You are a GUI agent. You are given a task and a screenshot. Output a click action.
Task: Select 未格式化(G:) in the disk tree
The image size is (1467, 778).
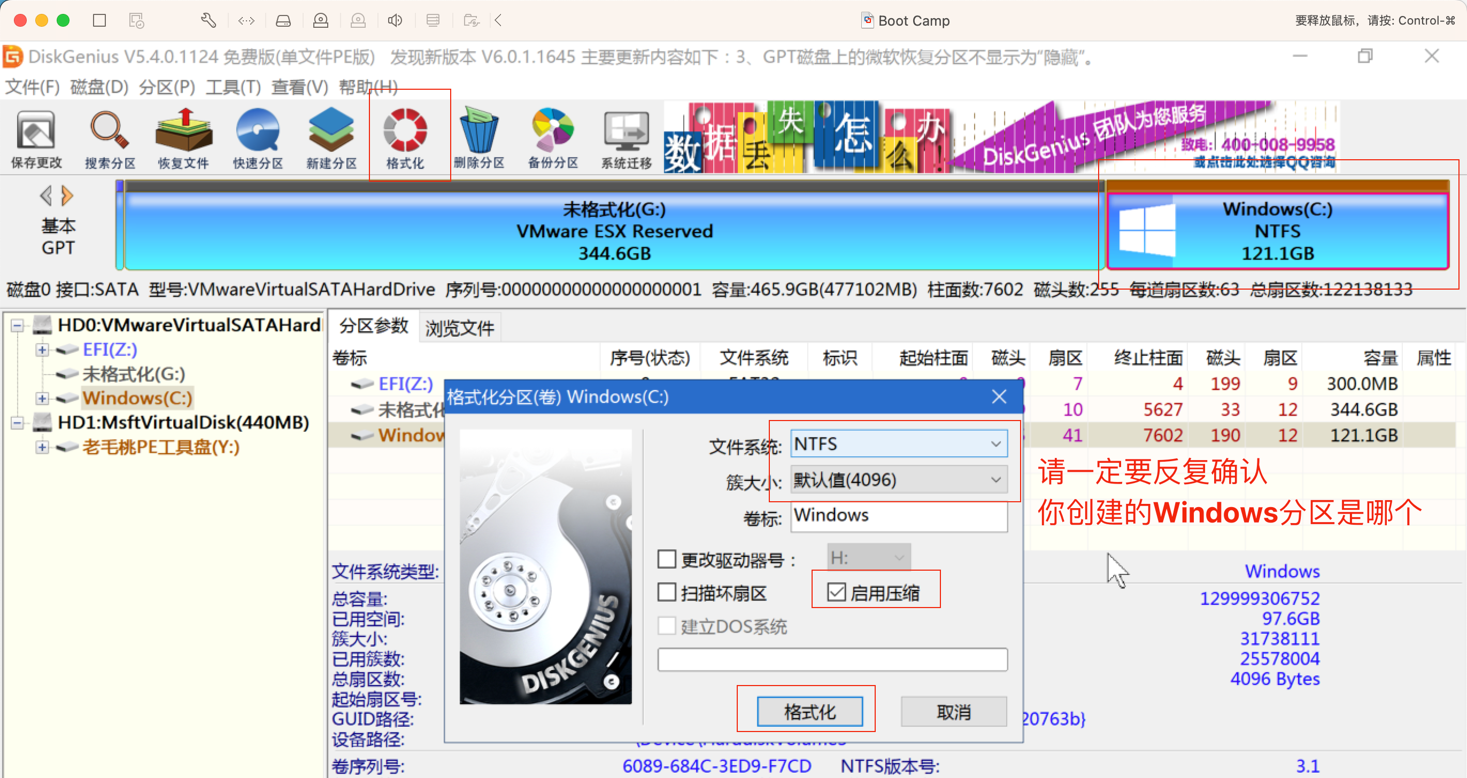[x=134, y=375]
